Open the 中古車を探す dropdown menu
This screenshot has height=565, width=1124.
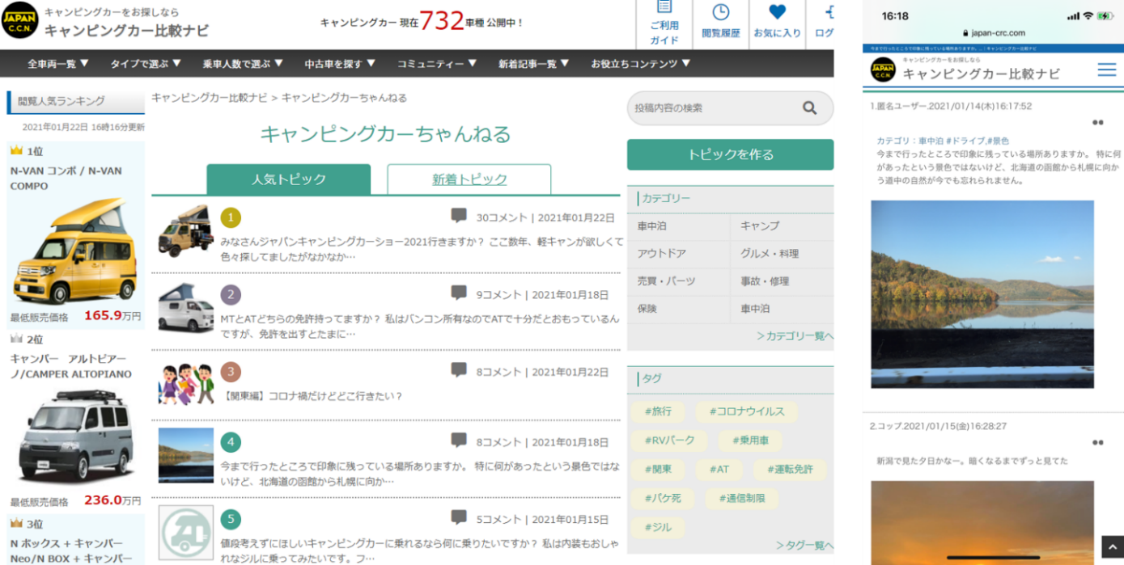point(340,63)
